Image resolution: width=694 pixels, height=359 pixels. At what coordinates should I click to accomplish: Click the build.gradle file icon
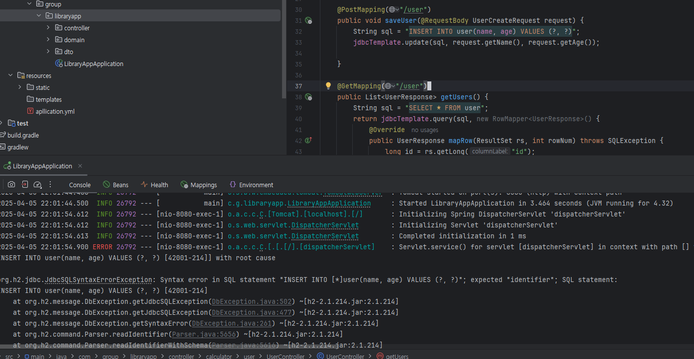3,135
